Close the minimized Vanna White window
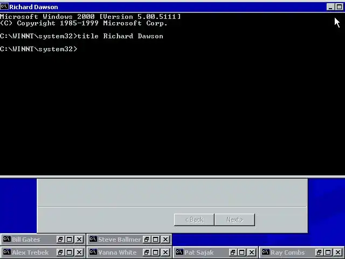345x259 pixels. (165, 252)
